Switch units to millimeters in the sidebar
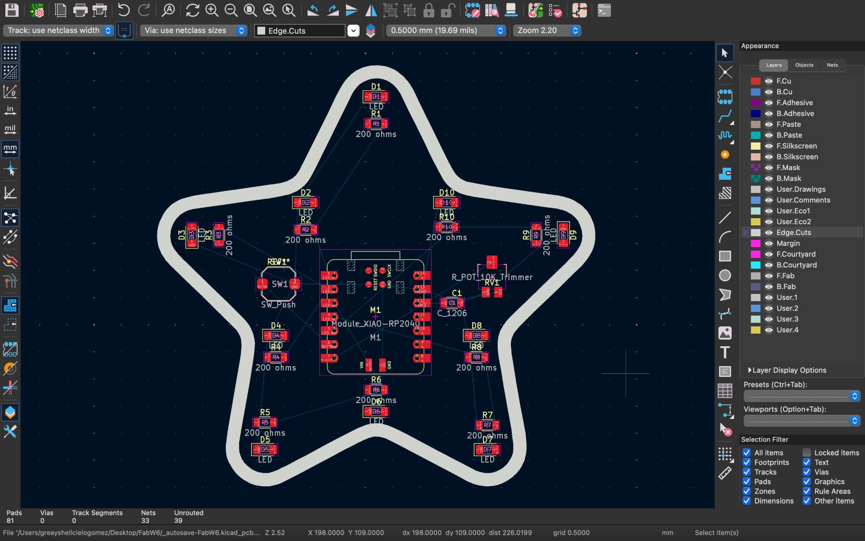 (x=10, y=148)
